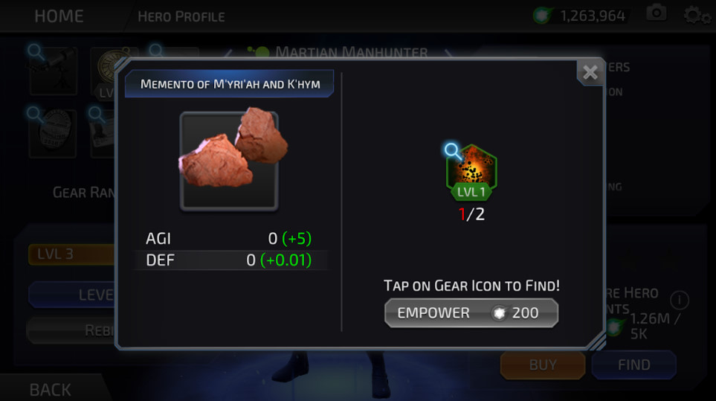This screenshot has width=716, height=401.
Task: Close the Memento gear popup
Action: pos(590,72)
